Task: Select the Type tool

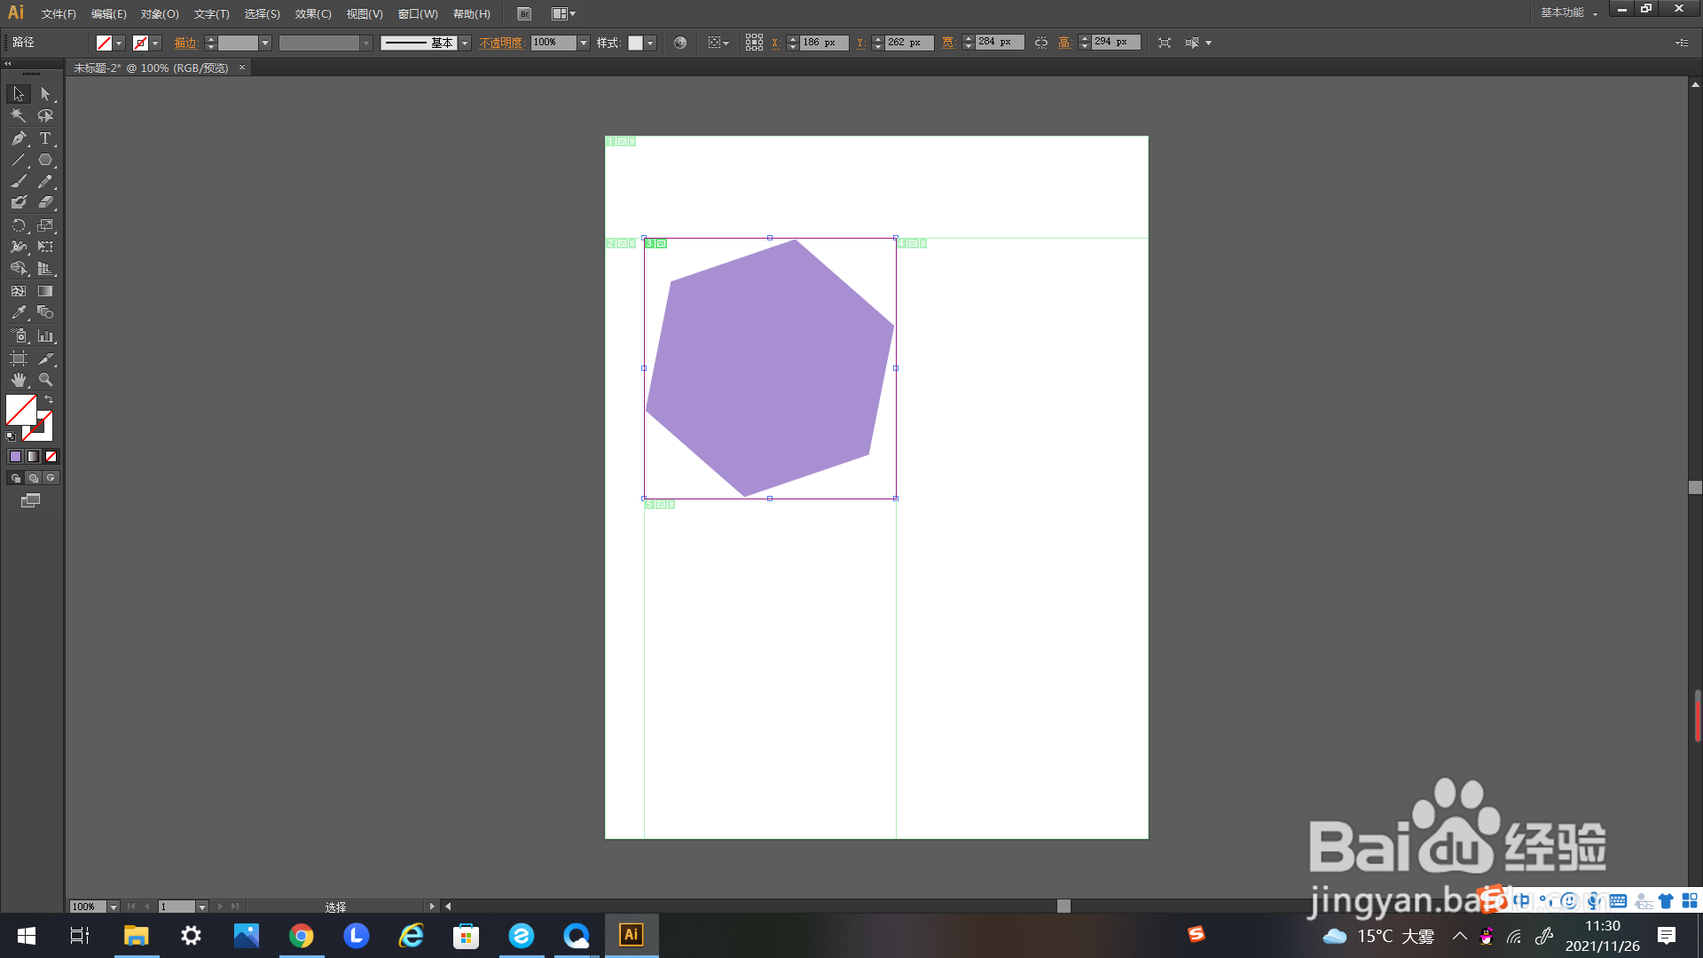Action: pyautogui.click(x=45, y=138)
